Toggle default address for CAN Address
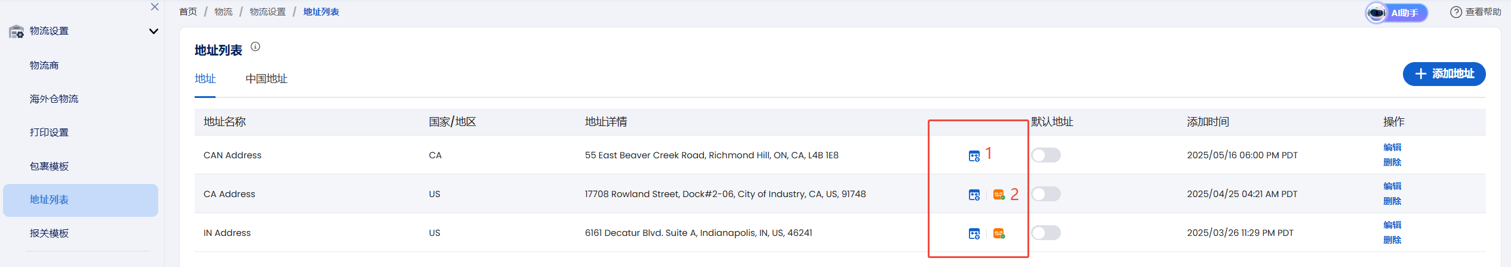The width and height of the screenshot is (1511, 267). 1046,155
